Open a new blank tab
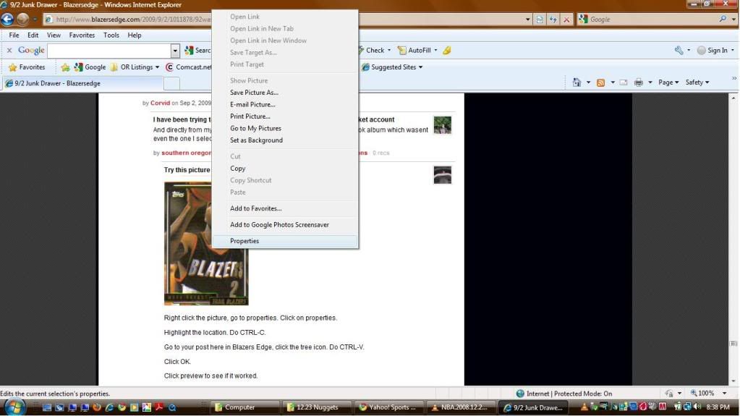 [x=171, y=84]
